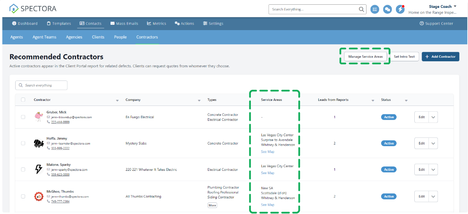Expand the dropdown arrow beside Hoffa's Edit button
The image size is (468, 214).
coord(433,143)
